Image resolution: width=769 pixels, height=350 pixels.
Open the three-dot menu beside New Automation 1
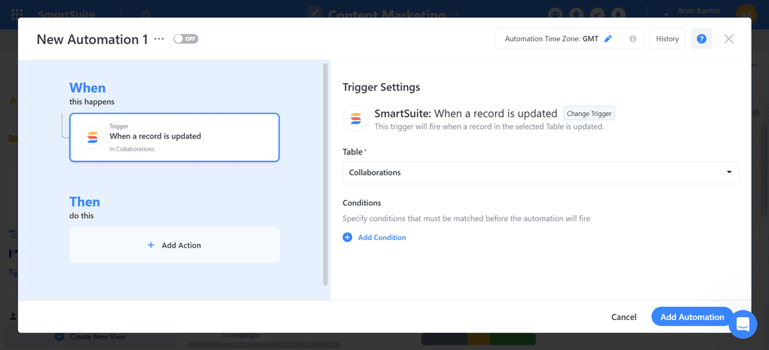[x=159, y=39]
